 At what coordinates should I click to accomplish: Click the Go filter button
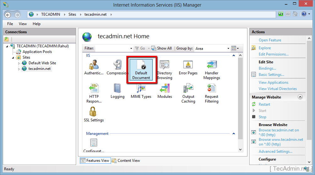[x=140, y=48]
